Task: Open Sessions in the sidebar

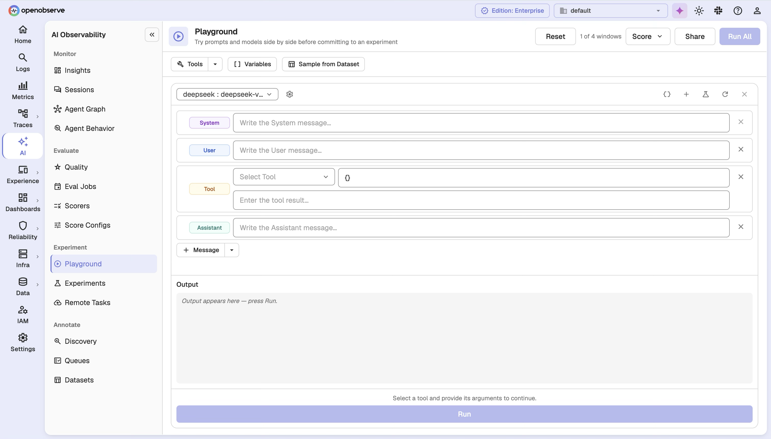Action: tap(104, 90)
